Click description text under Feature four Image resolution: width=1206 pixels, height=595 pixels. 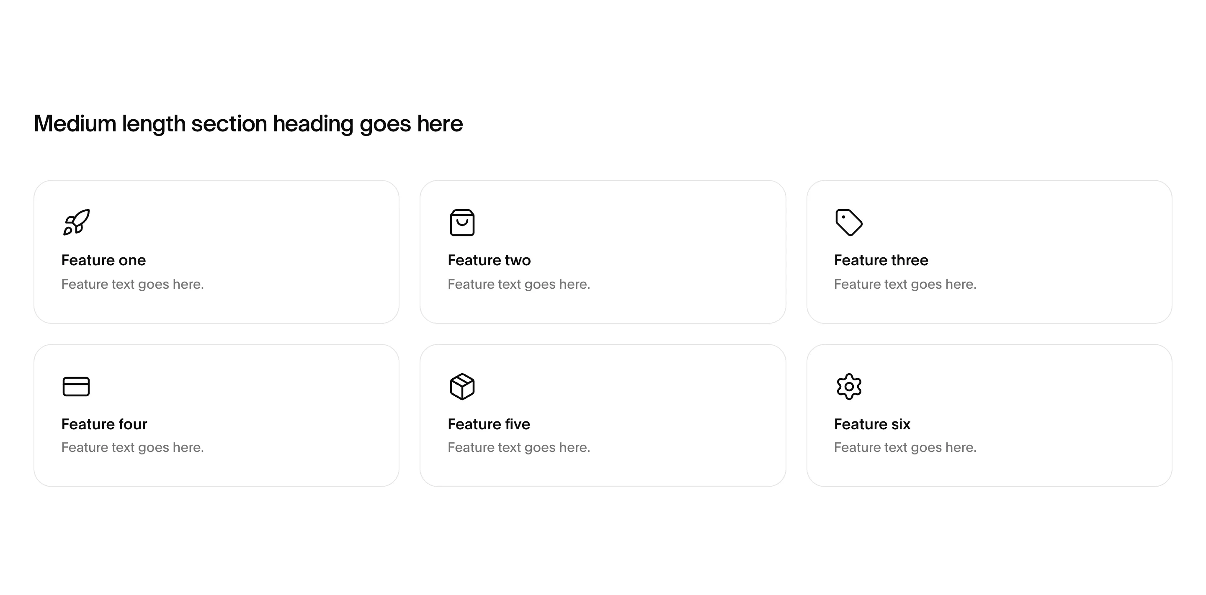[x=132, y=448]
